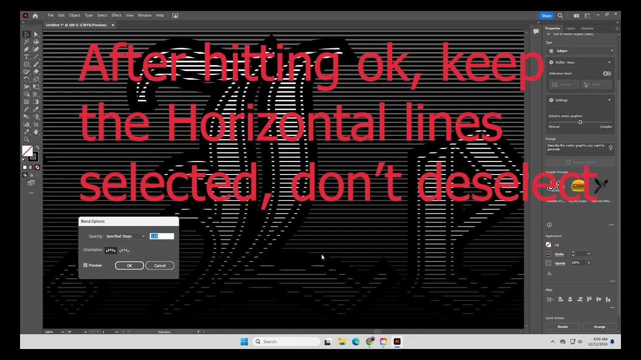This screenshot has height=360, width=641.
Task: Open the Window menu
Action: (145, 15)
